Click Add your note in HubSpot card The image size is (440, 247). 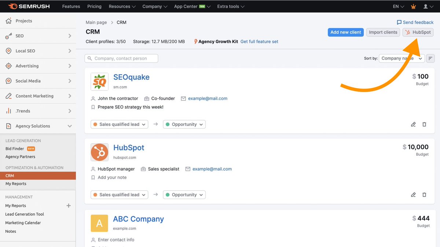(112, 177)
